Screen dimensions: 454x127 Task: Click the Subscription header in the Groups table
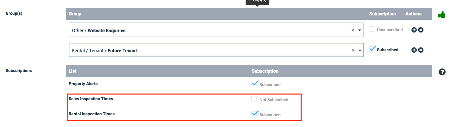[382, 14]
